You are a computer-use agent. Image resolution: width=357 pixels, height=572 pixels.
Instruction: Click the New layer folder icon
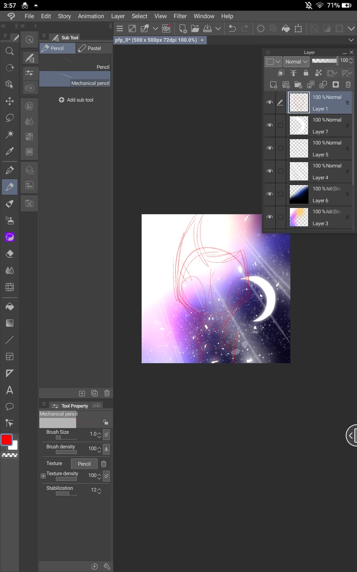[298, 85]
